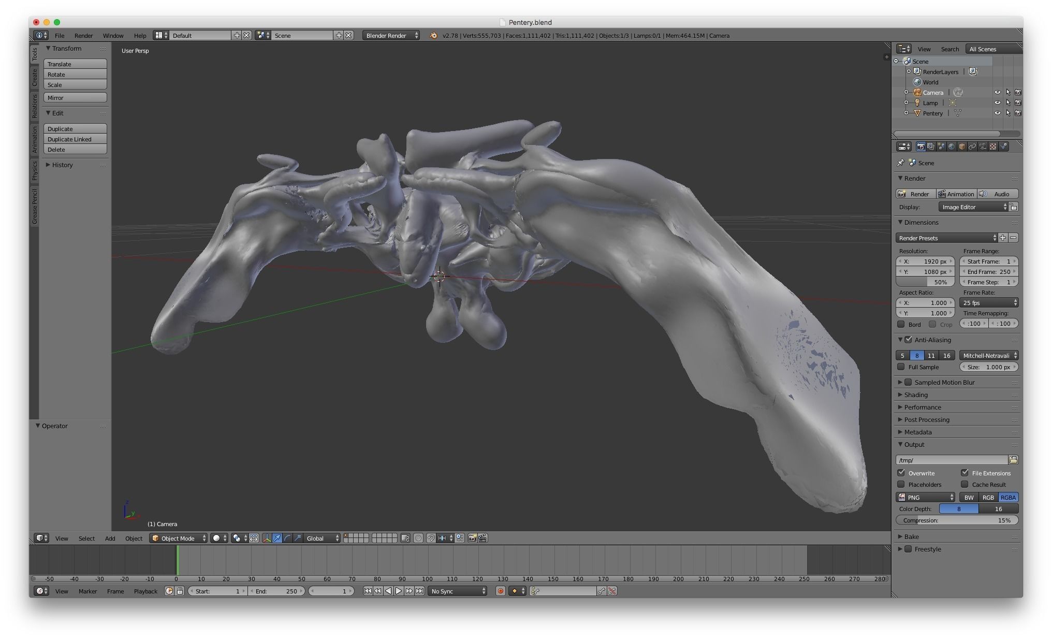Remove render preset with minus icon

pyautogui.click(x=1013, y=238)
